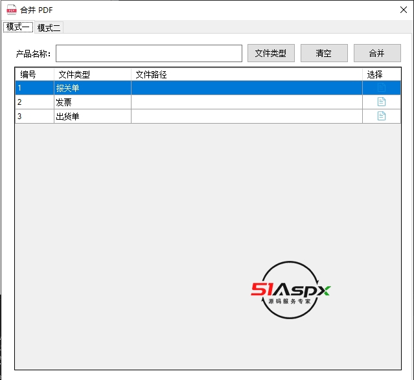Image resolution: width=414 pixels, height=380 pixels.
Task: Close the 合并 PDF window
Action: [x=404, y=10]
